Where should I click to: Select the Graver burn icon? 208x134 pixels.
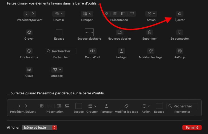[x=29, y=32]
